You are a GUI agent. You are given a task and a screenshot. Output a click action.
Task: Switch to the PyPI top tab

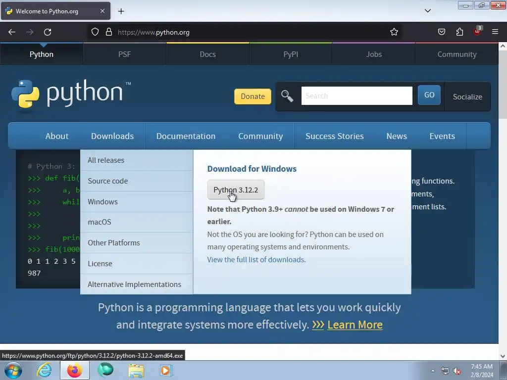click(291, 54)
